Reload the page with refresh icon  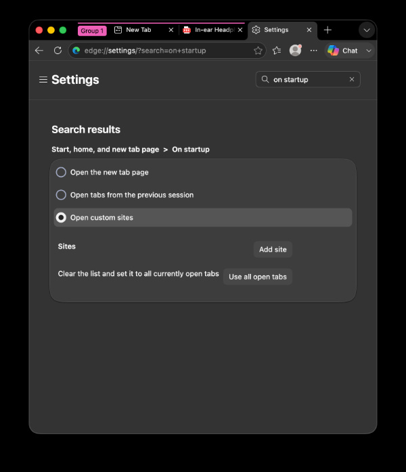58,51
